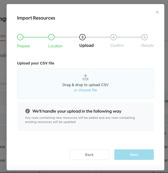Select the step 5 circle for Results
The height and width of the screenshot is (173, 168).
pos(145,37)
